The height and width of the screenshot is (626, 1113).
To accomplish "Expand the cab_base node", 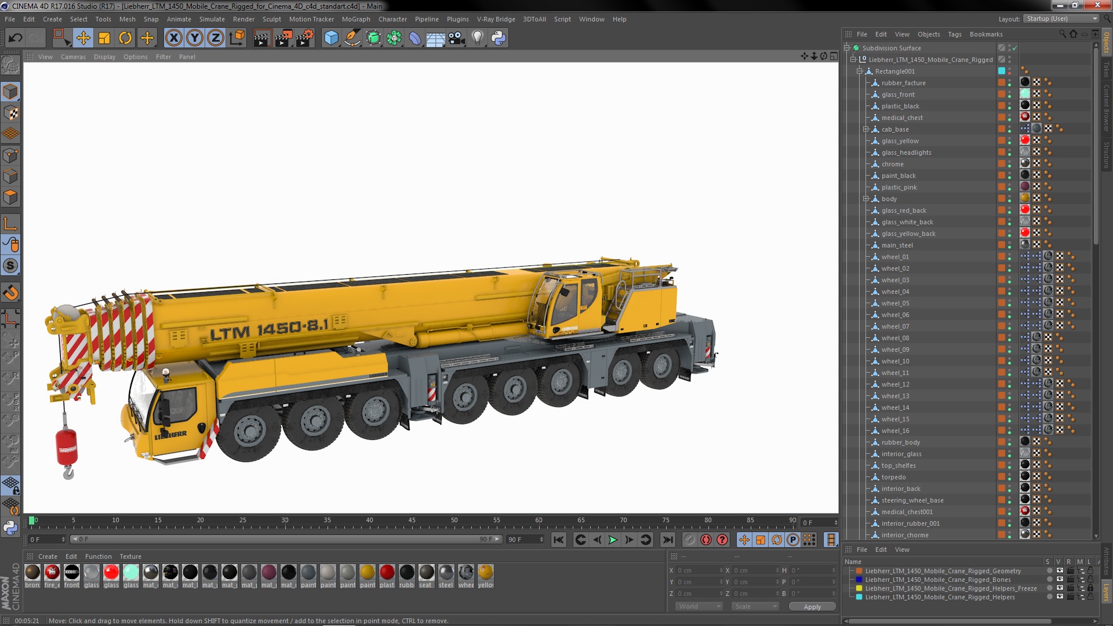I will point(866,129).
